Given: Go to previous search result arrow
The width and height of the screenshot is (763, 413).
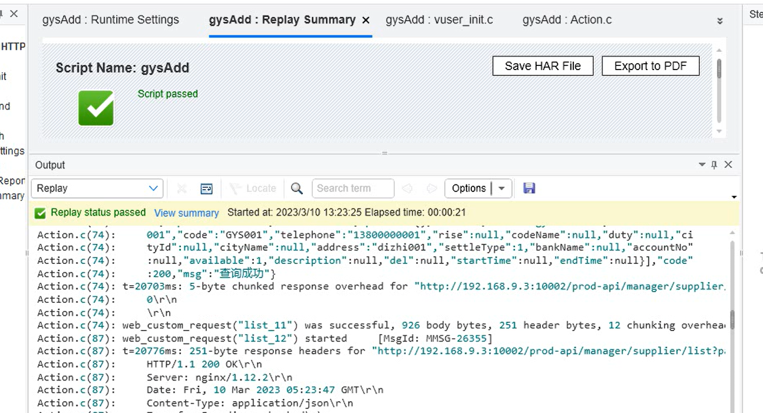Looking at the screenshot, I should point(407,189).
